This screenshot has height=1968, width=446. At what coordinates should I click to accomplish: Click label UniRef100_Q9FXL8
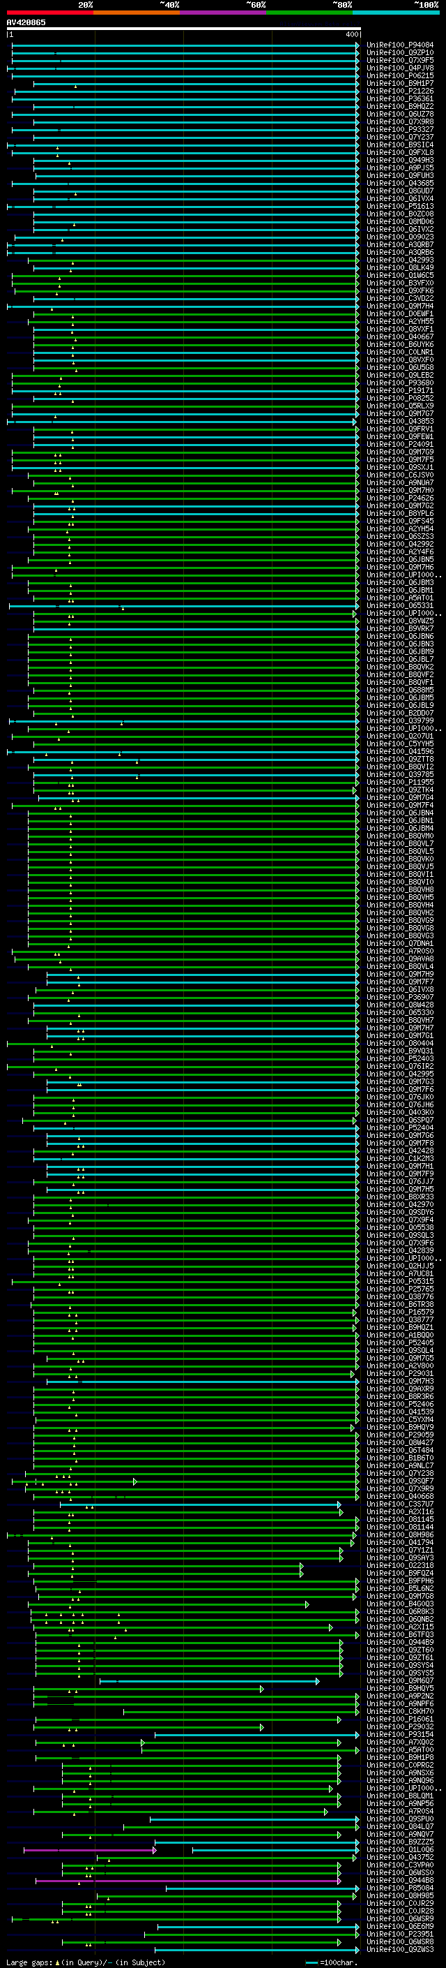(400, 153)
